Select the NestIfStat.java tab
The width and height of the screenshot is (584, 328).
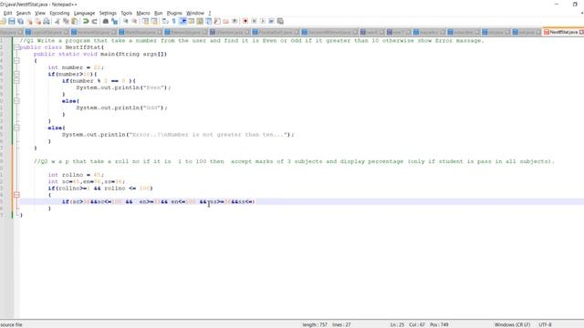(x=563, y=32)
